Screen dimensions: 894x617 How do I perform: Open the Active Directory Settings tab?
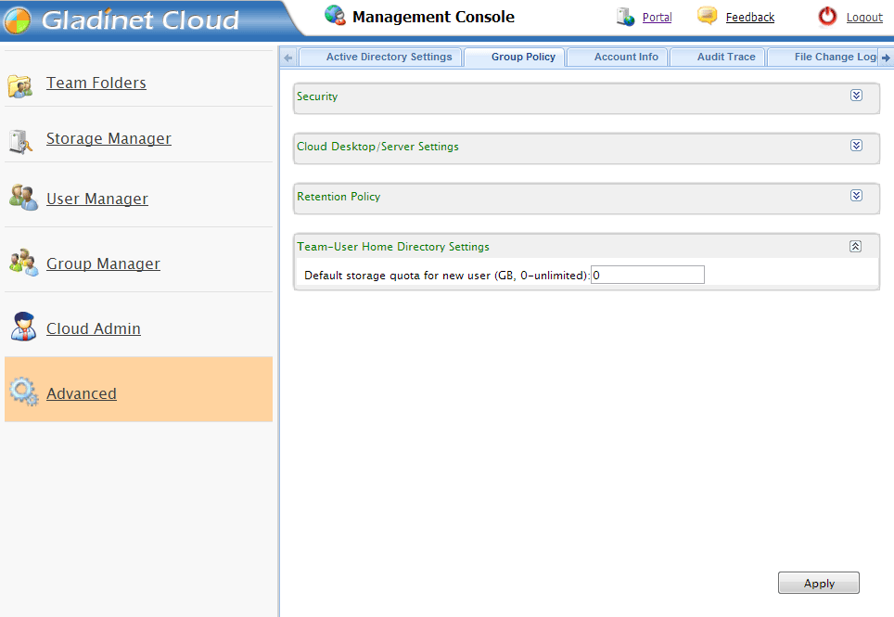coord(380,57)
